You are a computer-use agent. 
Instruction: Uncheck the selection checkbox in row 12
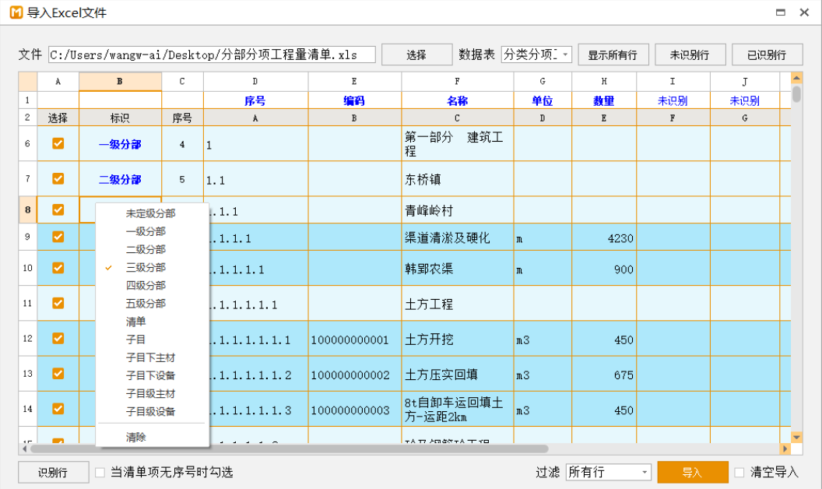58,338
